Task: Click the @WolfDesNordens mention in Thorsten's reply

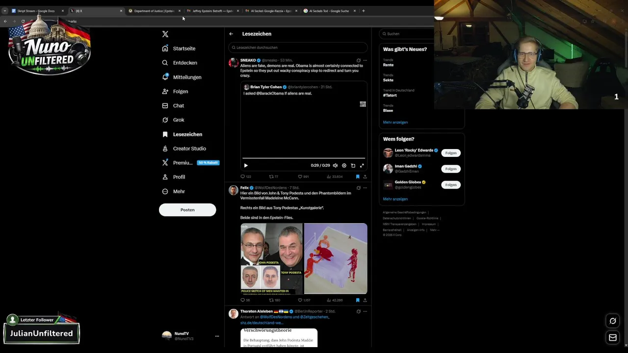Action: click(278, 317)
